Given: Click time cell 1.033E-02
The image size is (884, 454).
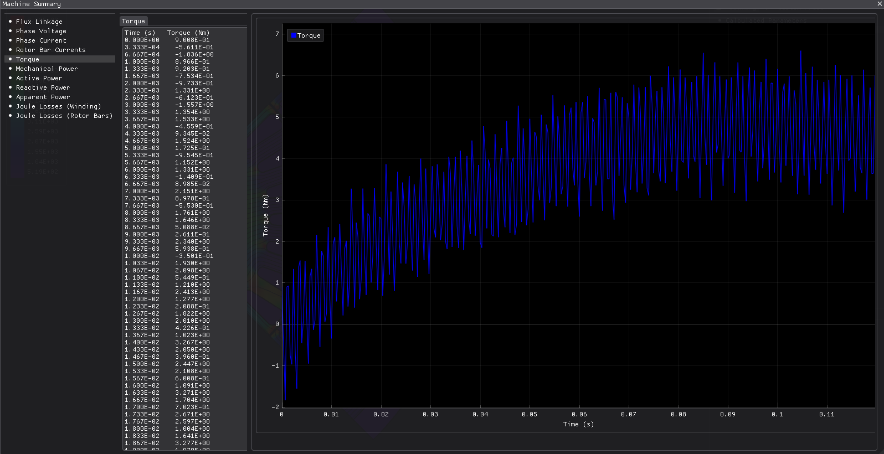Looking at the screenshot, I should pos(142,263).
